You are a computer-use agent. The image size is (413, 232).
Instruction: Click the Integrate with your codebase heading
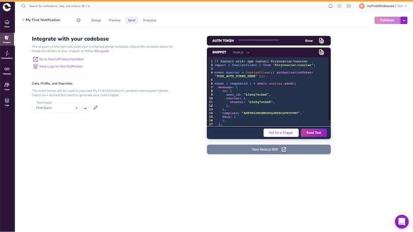pos(70,39)
